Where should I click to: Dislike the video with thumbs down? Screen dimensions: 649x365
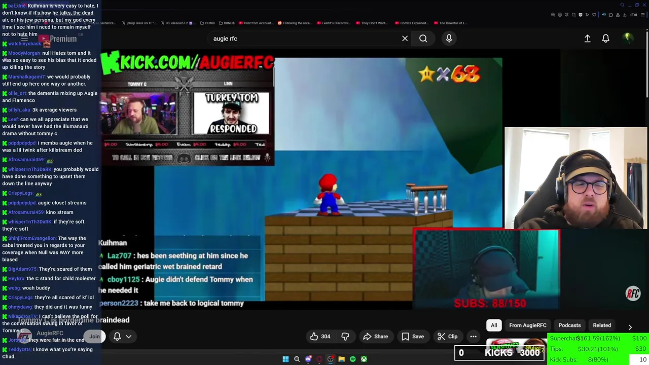tap(345, 337)
